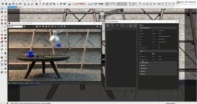
Task: Collapse the Asset Editor side panel arrow
Action: (x=137, y=59)
